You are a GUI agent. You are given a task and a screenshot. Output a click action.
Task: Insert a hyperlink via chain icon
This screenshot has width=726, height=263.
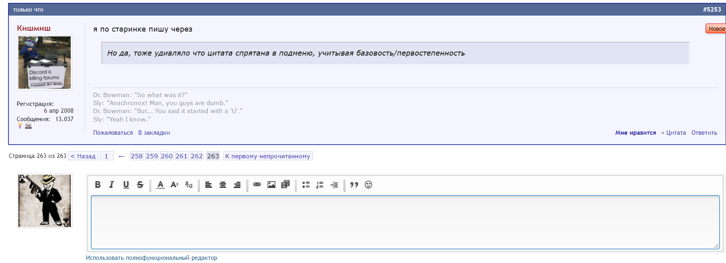pos(257,185)
